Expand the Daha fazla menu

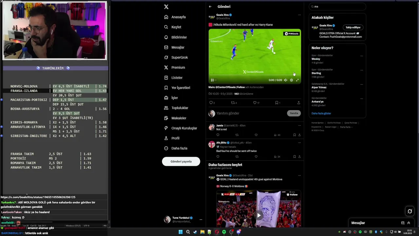point(176,148)
